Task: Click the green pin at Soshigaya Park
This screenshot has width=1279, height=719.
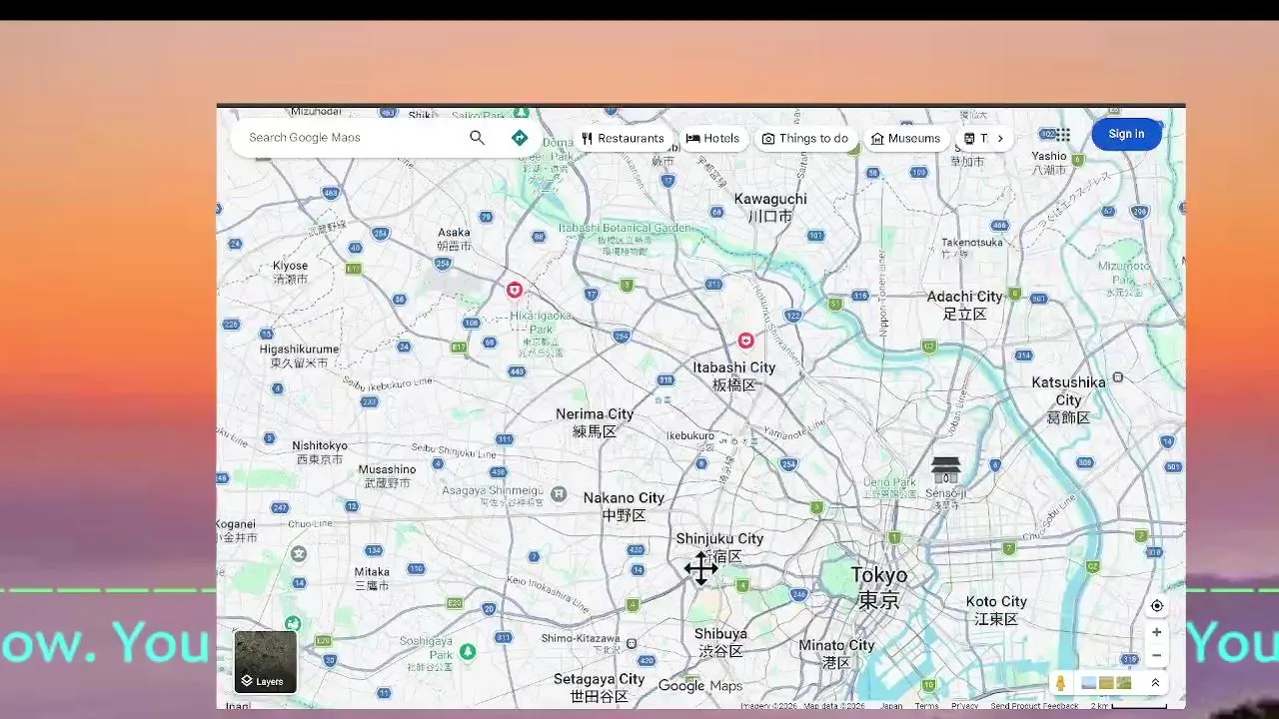Action: (x=467, y=652)
